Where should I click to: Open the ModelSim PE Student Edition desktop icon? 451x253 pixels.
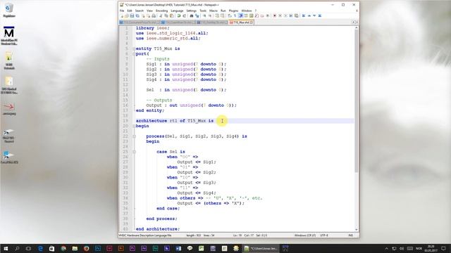[x=9, y=35]
